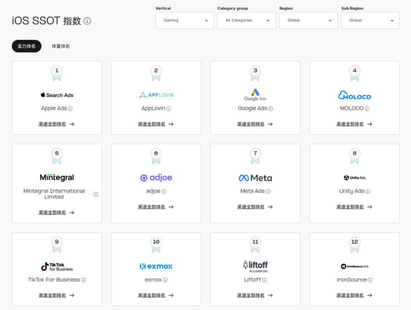Screen dimensions: 411x310
Task: Click the MOLOCO logo
Action: coord(355,95)
